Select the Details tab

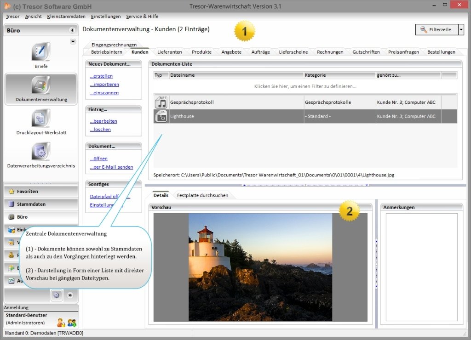click(x=161, y=195)
